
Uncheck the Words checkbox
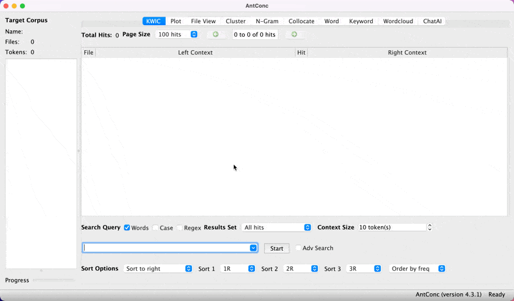[127, 228]
